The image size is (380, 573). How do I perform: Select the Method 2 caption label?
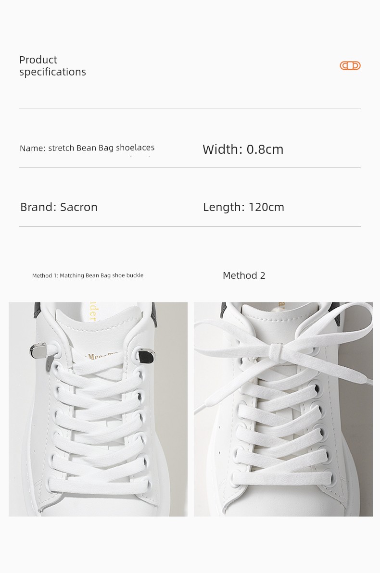click(244, 275)
